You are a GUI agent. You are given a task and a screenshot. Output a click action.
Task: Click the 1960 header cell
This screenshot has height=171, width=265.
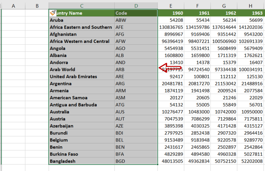tap(171, 13)
